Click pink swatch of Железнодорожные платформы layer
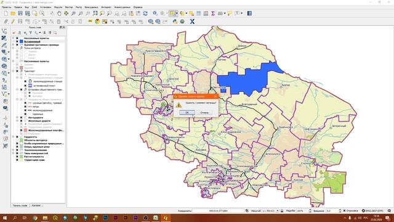 25,130
